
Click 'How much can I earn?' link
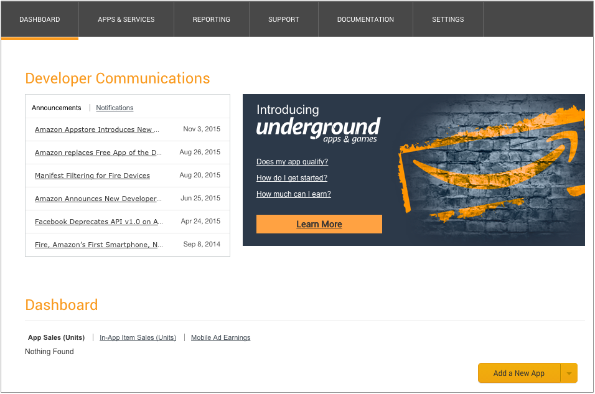(x=293, y=194)
